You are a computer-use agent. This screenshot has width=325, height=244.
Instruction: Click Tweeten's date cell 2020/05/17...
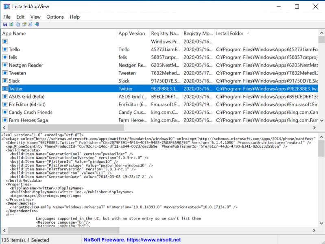198,73
